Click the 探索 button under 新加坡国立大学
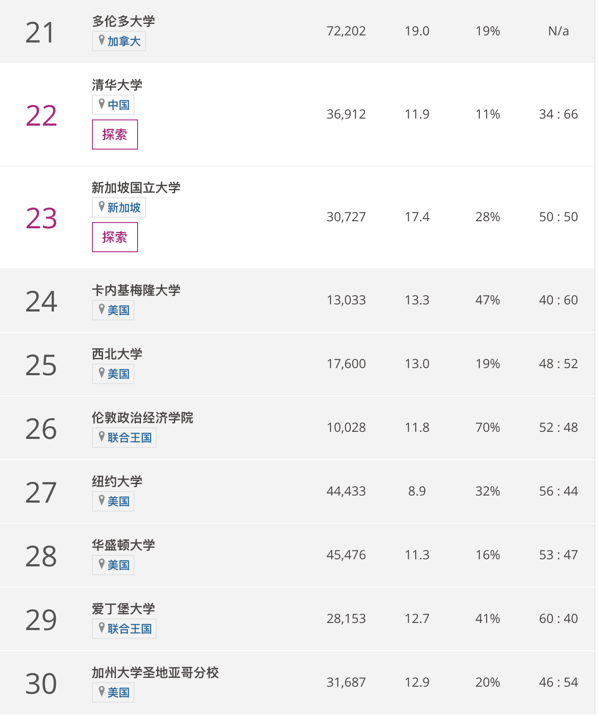 tap(115, 237)
